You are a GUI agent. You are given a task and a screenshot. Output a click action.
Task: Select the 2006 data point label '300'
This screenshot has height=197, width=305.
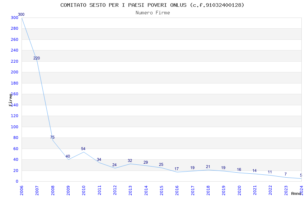21,14
